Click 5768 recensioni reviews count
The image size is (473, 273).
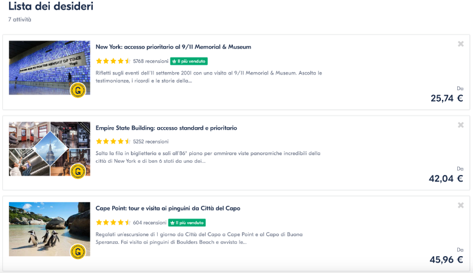(x=150, y=61)
